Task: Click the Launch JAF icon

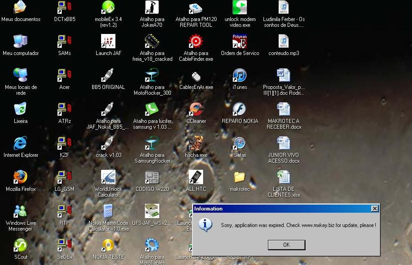Action: pyautogui.click(x=108, y=41)
